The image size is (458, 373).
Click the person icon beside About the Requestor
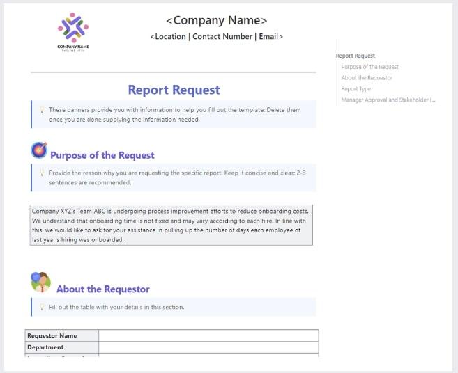pyautogui.click(x=40, y=282)
